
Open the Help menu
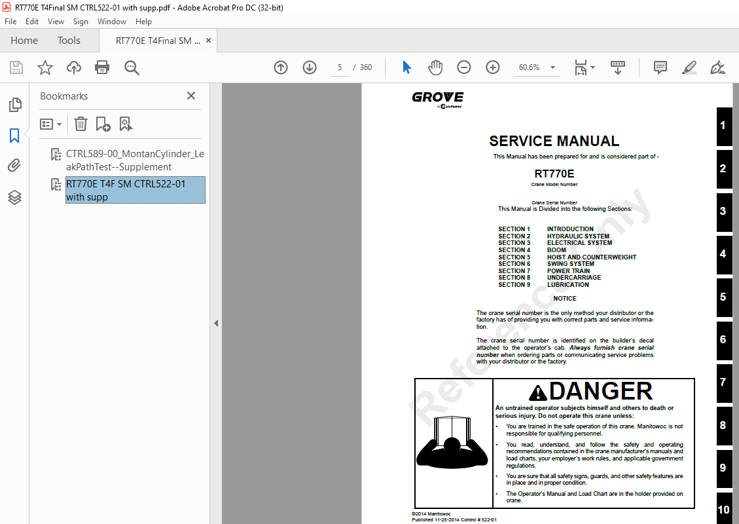pyautogui.click(x=143, y=21)
